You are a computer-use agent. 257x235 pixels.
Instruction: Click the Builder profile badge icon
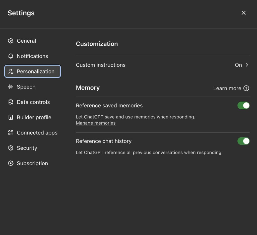(11, 117)
